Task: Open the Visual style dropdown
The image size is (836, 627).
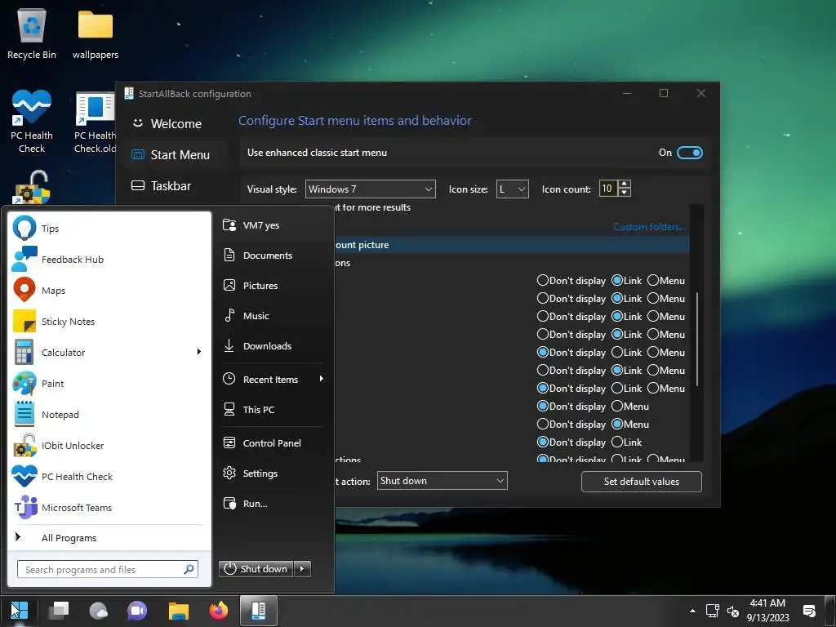Action: (370, 189)
